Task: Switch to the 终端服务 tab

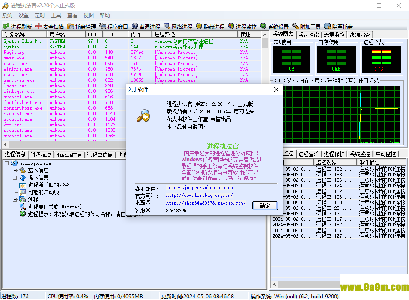Action: [x=360, y=35]
